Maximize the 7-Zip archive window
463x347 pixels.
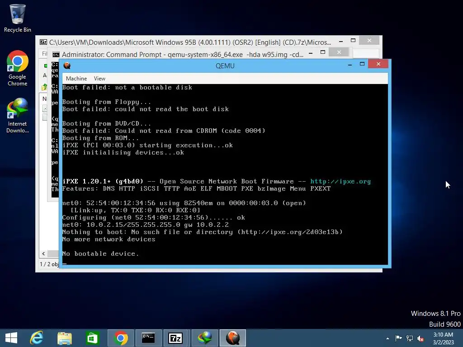click(353, 40)
